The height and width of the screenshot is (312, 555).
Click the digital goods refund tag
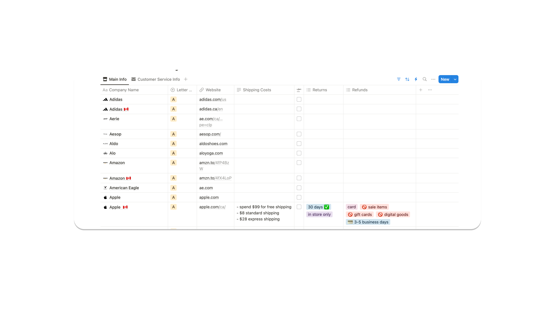[393, 214]
